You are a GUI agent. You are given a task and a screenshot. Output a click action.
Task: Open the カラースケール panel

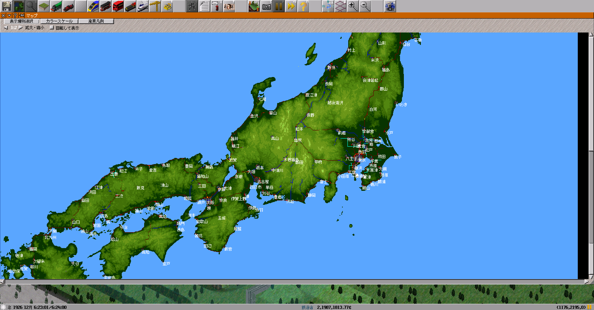coord(59,21)
